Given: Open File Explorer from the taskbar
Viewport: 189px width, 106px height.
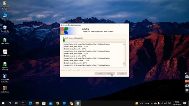Looking at the screenshot, I should click(37, 103).
